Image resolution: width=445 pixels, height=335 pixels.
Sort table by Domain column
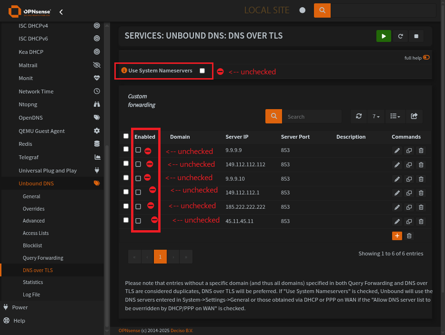point(180,137)
